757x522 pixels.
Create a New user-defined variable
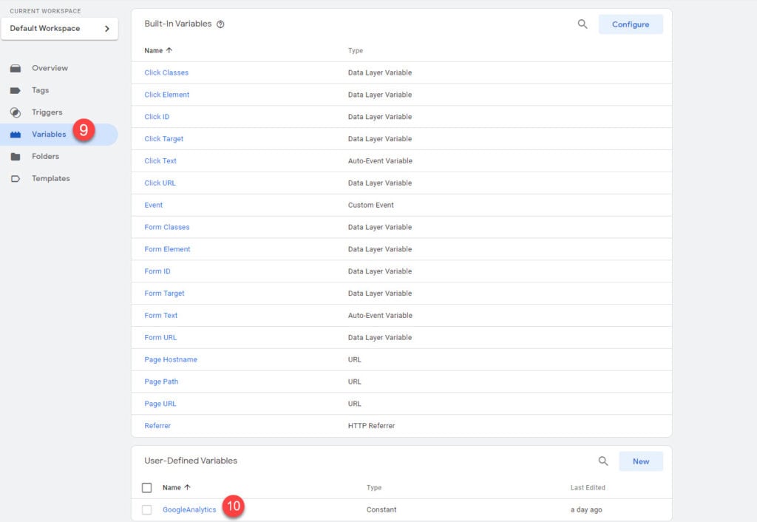point(640,461)
